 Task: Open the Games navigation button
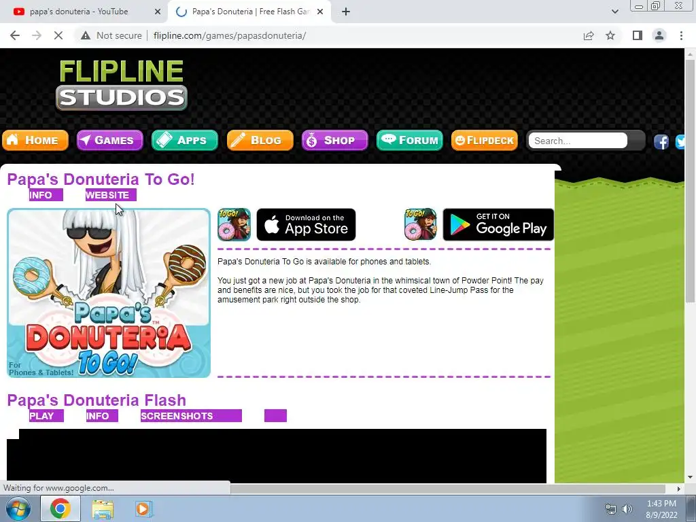[109, 140]
